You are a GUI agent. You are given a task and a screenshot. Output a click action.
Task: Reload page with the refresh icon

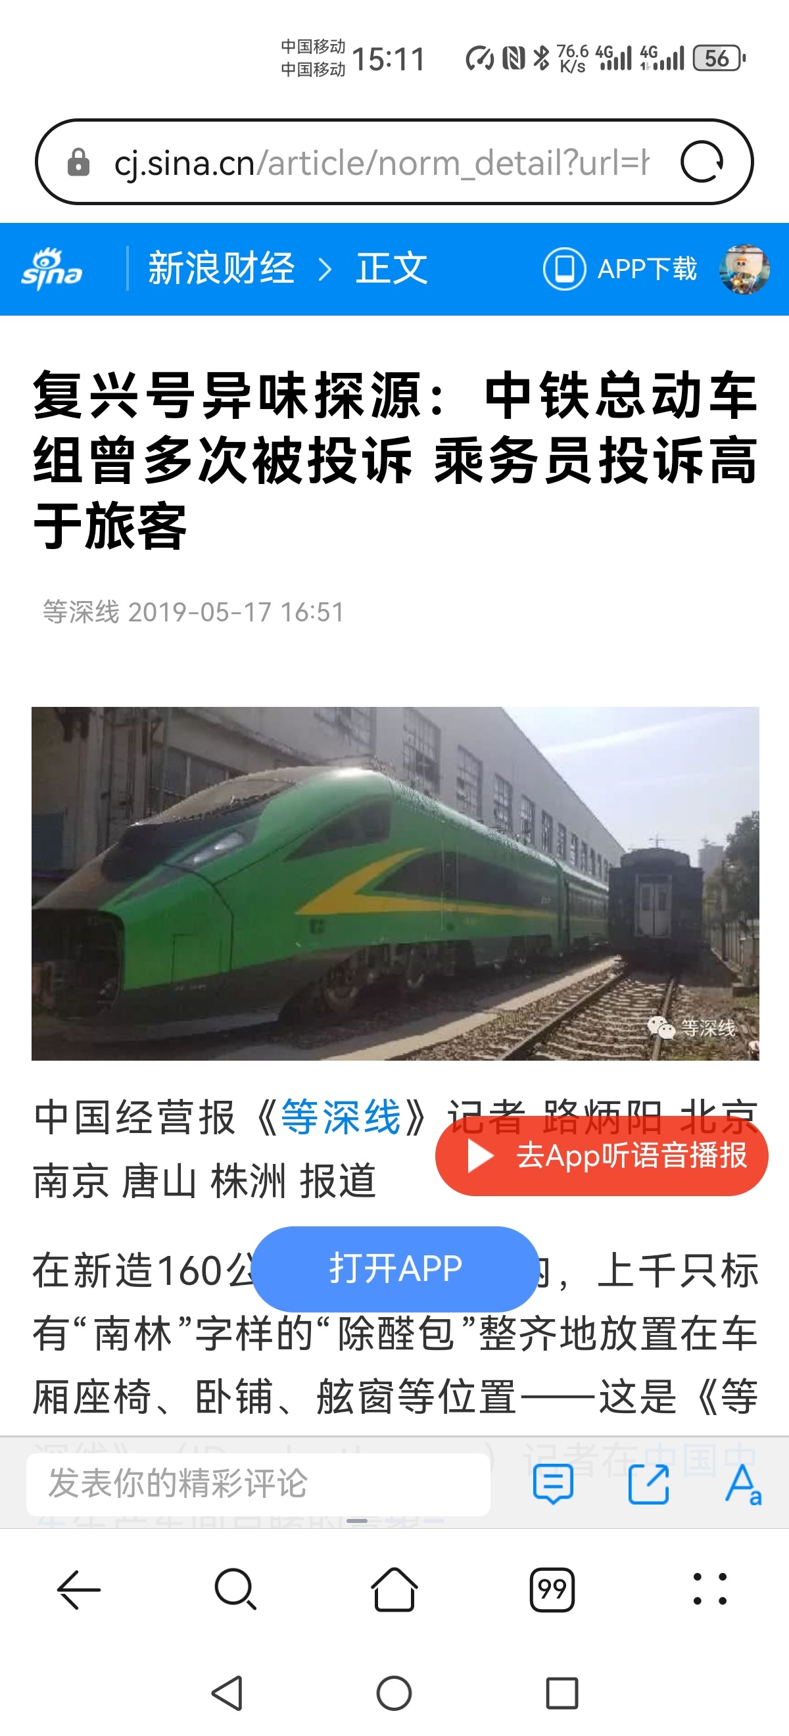702,162
